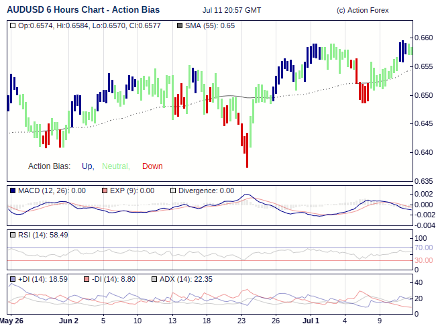Click the (c) Action Forex copyright text
This screenshot has width=436, height=328.
pos(362,11)
